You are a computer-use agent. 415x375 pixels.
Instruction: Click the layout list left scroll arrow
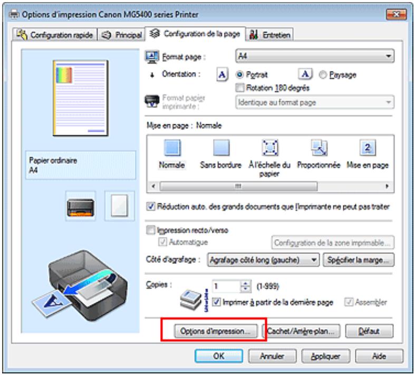click(153, 186)
